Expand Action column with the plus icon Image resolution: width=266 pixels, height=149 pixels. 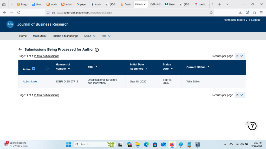coord(34,69)
